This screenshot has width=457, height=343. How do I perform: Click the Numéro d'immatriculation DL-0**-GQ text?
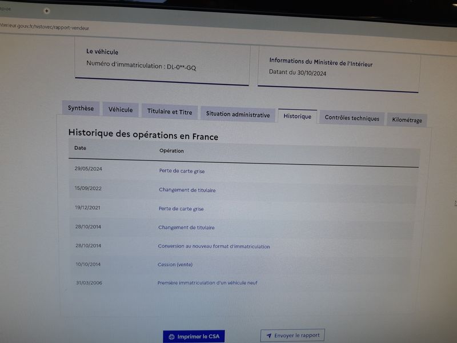141,66
